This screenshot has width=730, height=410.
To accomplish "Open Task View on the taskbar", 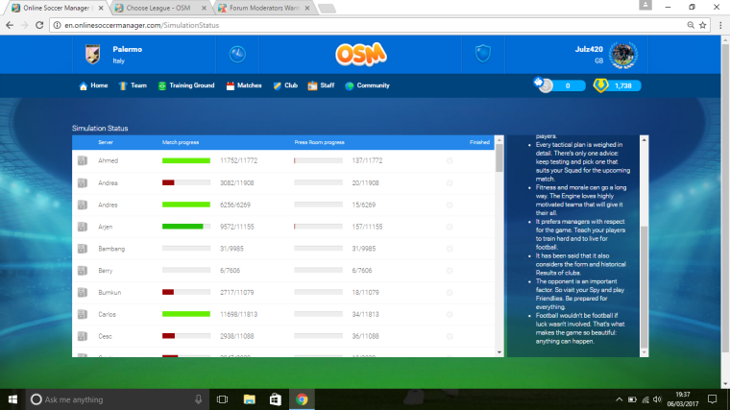I will coord(223,399).
